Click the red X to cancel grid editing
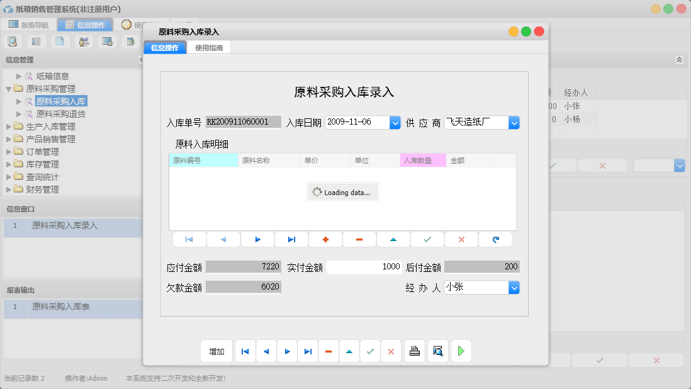Viewport: 691px width, 389px height. click(x=461, y=239)
